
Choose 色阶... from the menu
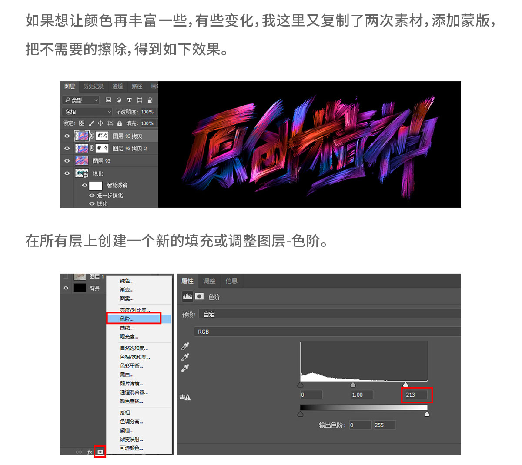click(x=139, y=319)
